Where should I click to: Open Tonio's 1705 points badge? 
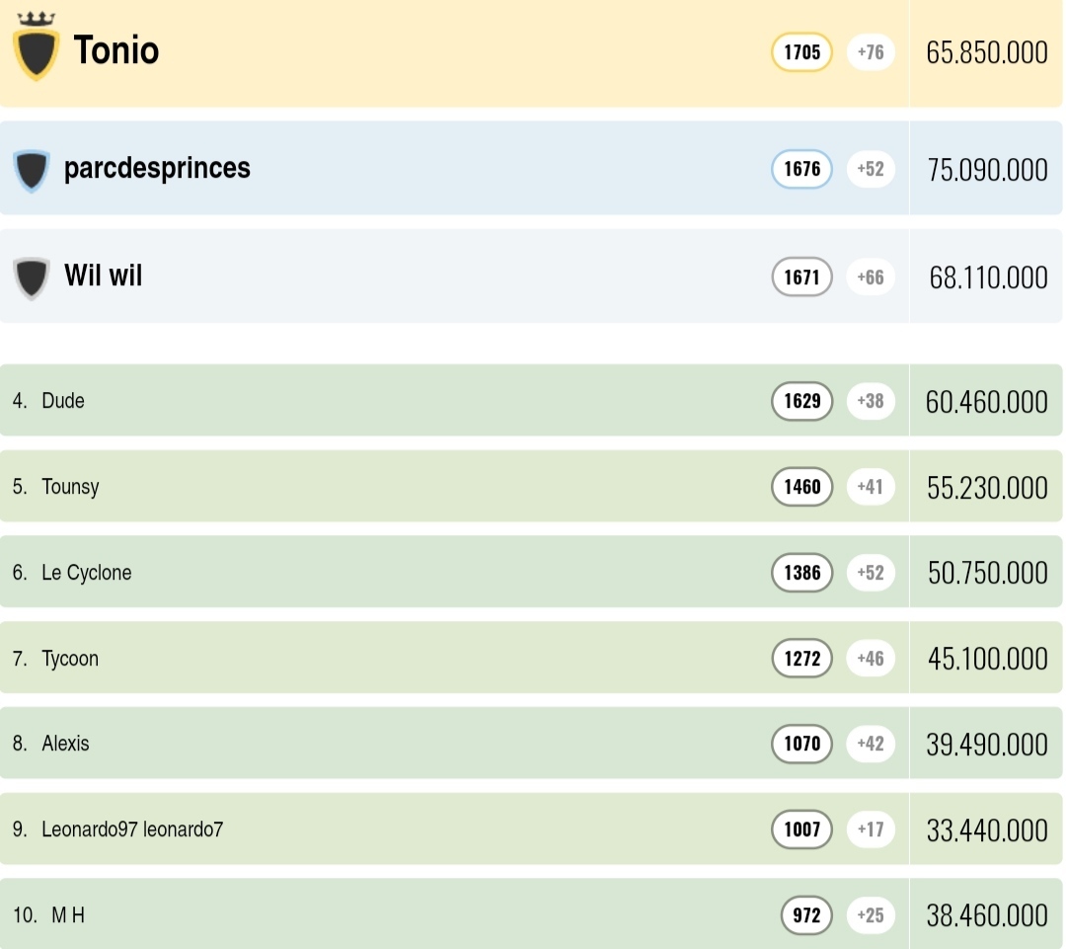pyautogui.click(x=801, y=52)
